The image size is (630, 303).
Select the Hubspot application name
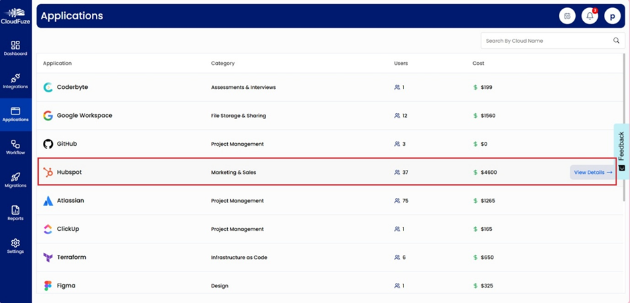point(69,172)
